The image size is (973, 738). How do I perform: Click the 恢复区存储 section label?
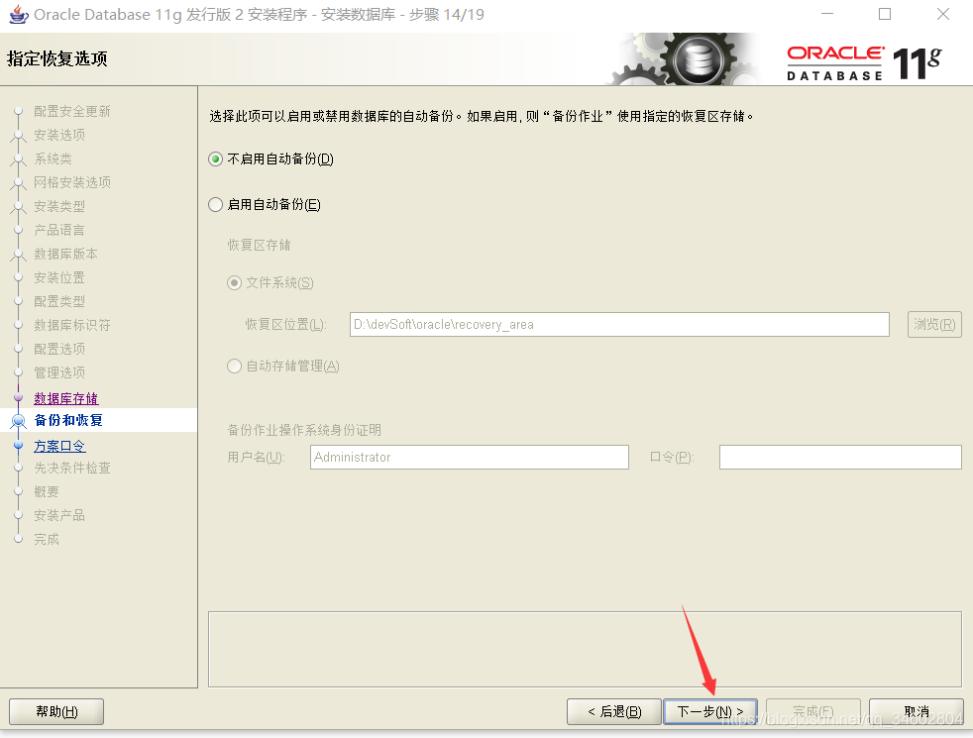tap(259, 245)
